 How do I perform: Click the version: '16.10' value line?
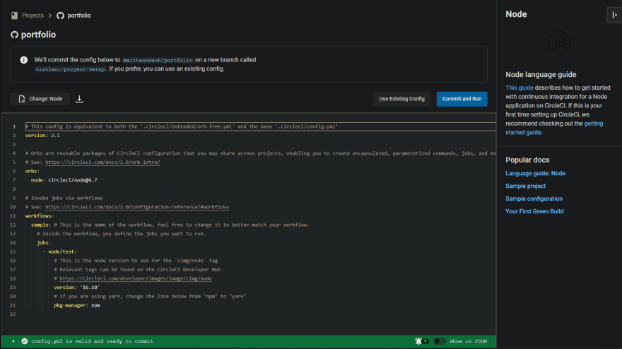(x=76, y=287)
